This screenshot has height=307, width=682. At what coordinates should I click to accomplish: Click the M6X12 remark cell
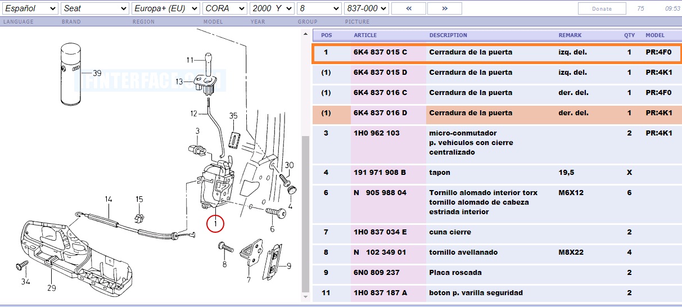coord(571,193)
